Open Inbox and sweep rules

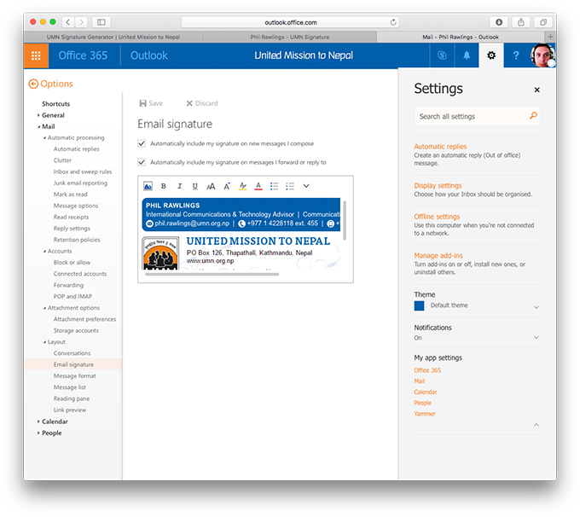point(83,171)
